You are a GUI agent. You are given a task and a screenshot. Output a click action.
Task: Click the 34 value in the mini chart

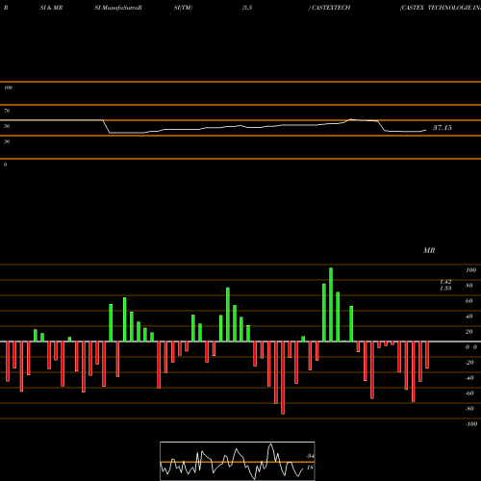point(310,456)
